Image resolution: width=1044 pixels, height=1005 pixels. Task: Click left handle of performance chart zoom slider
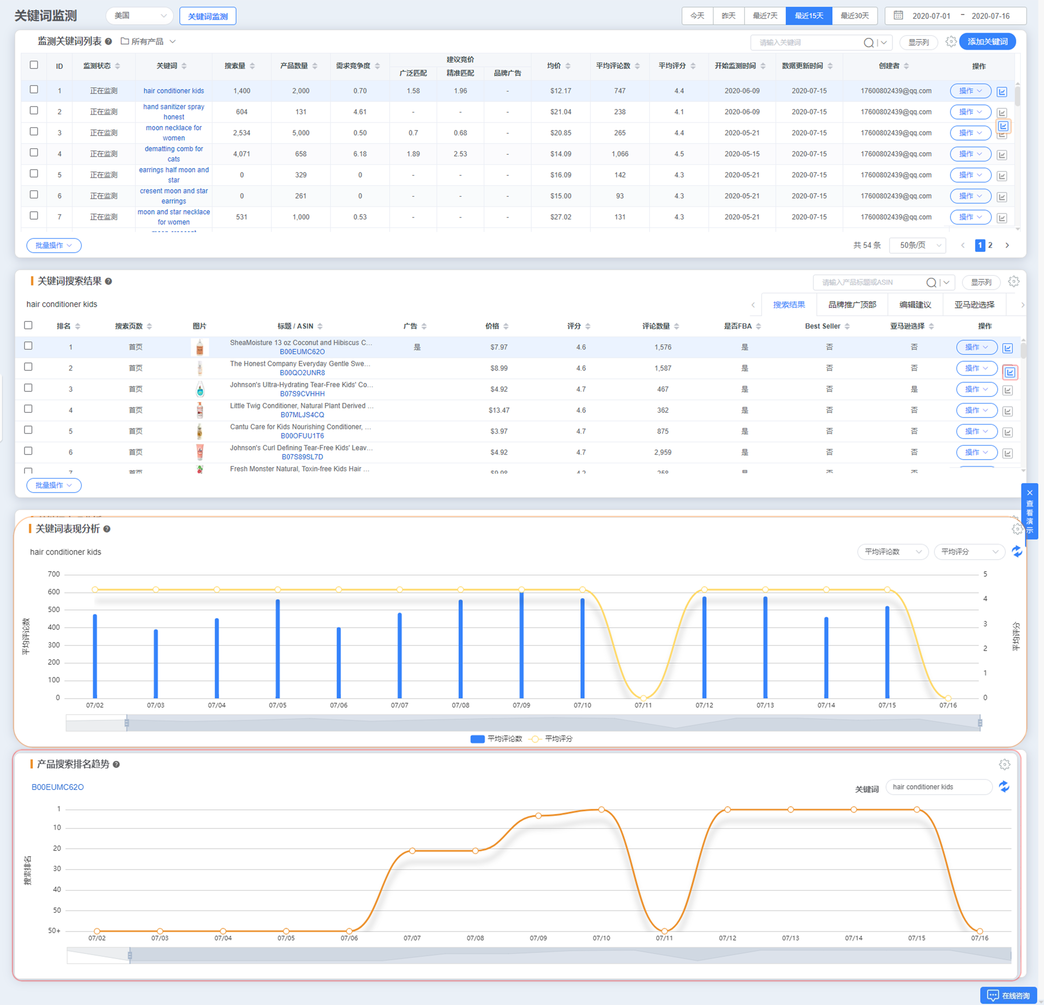[127, 723]
